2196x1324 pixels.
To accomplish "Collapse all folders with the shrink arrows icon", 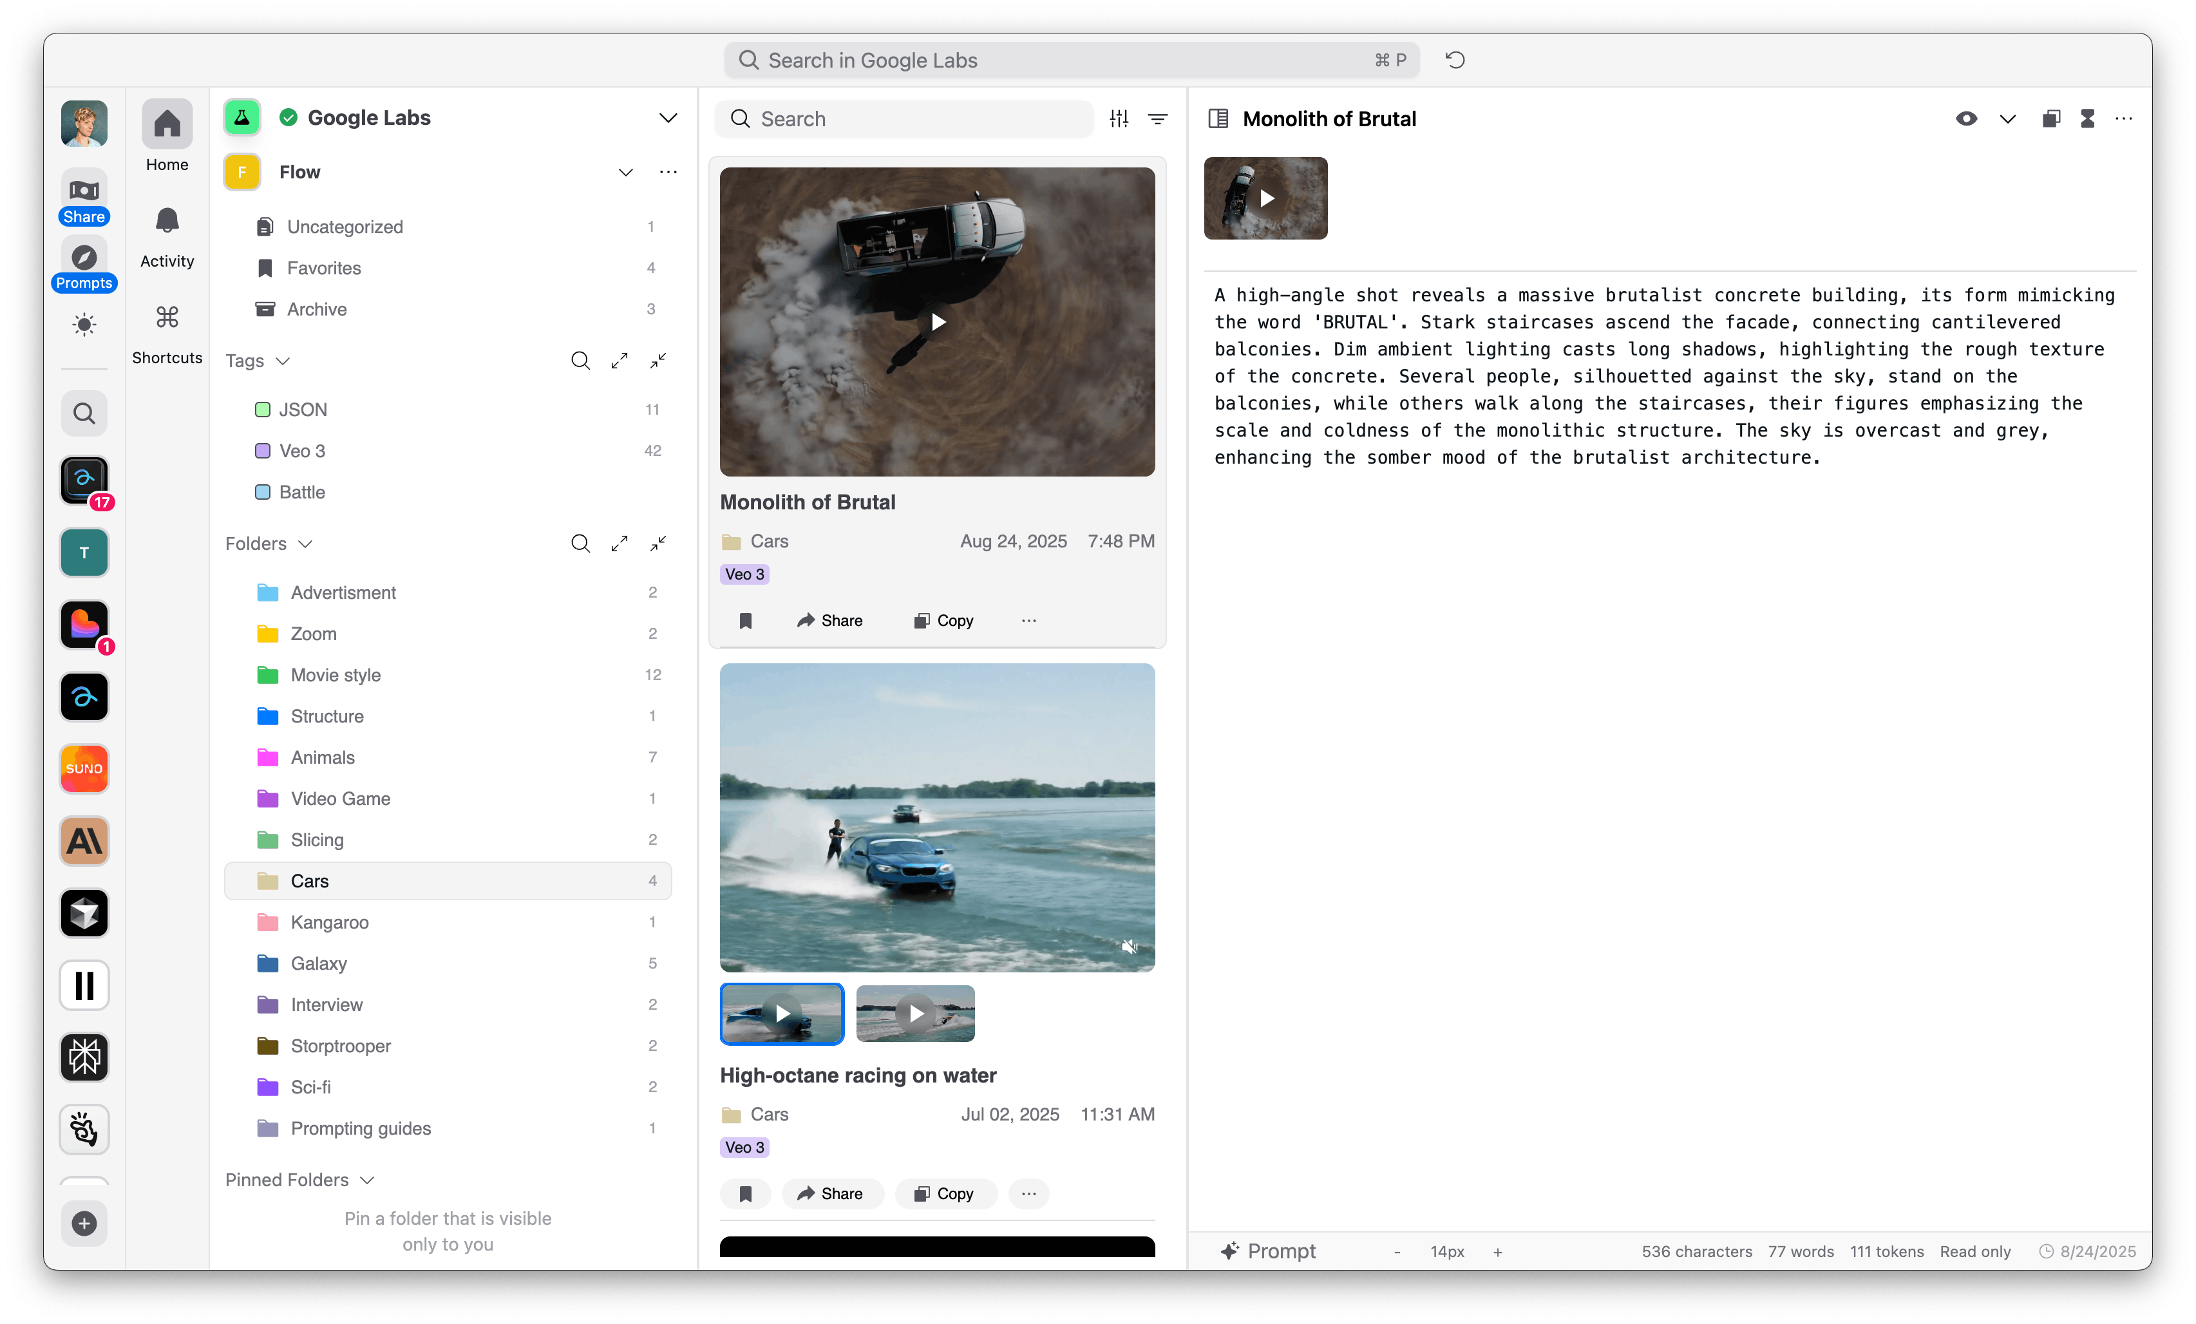I will pos(658,544).
